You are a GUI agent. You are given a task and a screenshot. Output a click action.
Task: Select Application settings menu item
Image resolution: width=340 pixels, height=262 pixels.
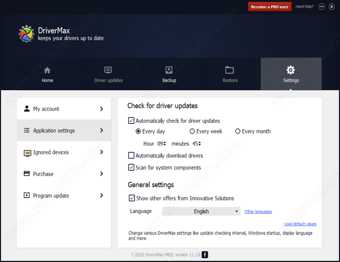point(64,131)
